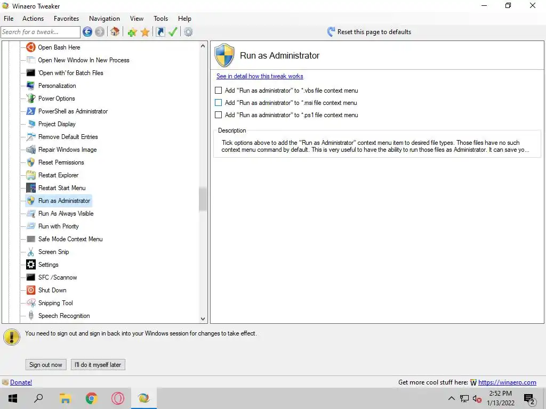Click the back navigation arrow icon

click(87, 32)
